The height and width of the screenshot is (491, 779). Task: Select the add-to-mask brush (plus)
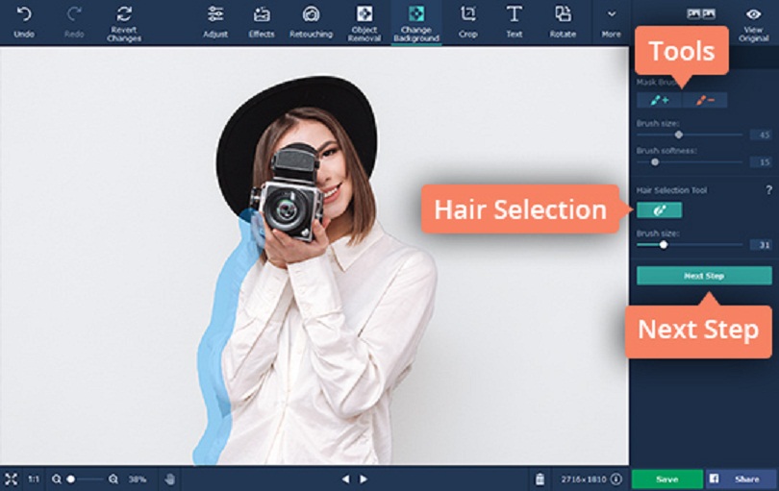(659, 100)
